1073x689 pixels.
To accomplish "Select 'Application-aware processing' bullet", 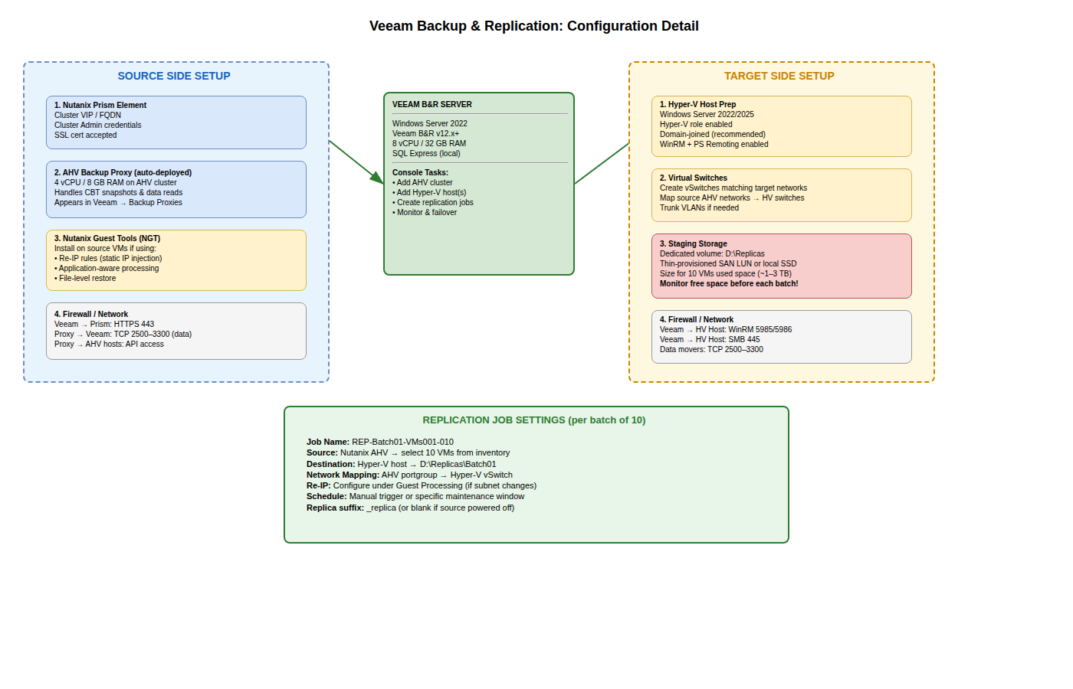I will tap(107, 268).
